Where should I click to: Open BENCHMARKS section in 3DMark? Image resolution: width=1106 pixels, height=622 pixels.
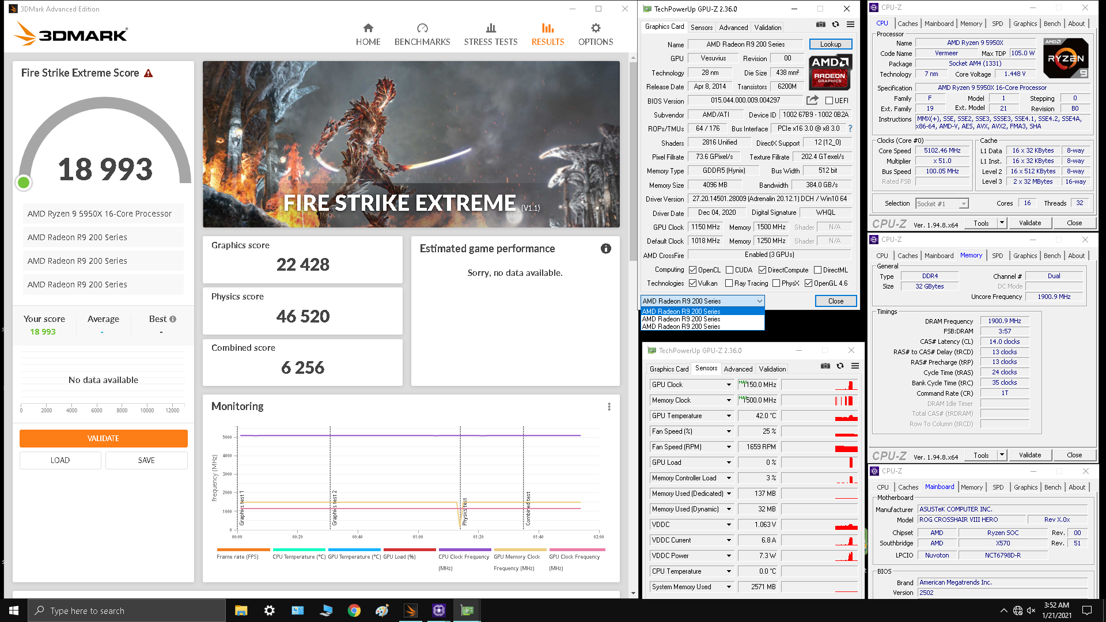[x=422, y=35]
